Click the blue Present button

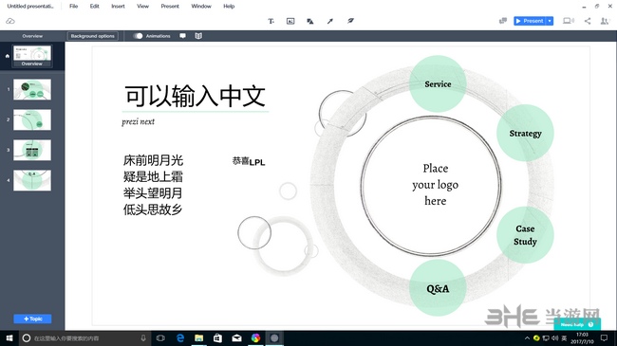pyautogui.click(x=530, y=21)
